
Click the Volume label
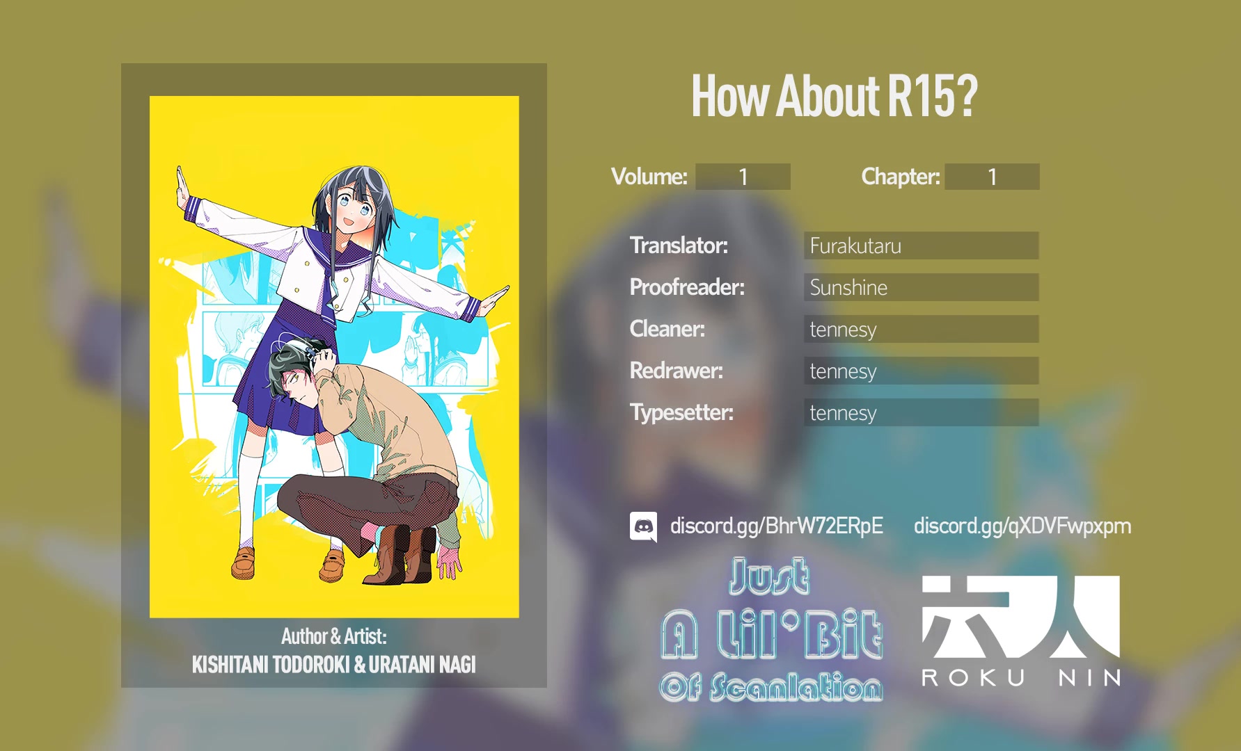click(648, 177)
